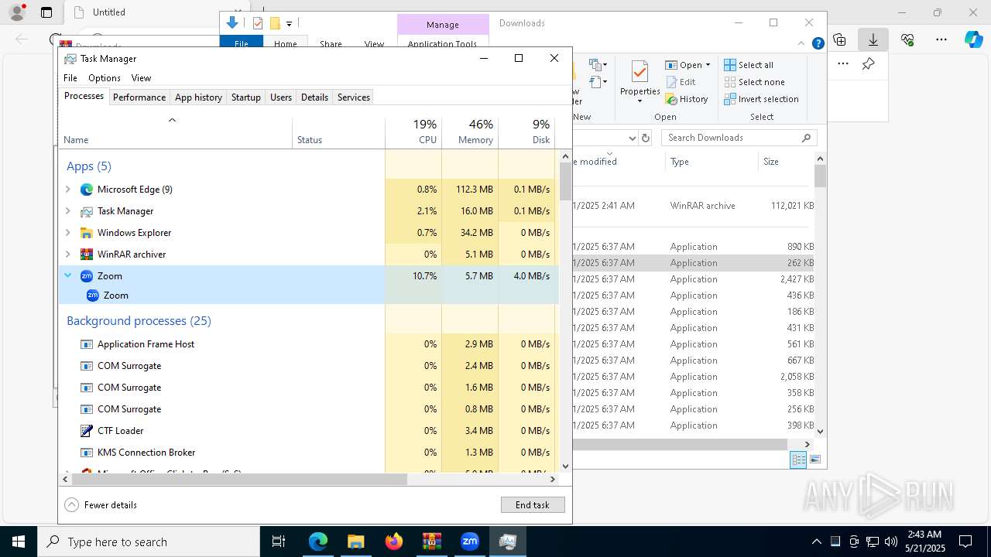Click the KMS Connection Broker icon
This screenshot has height=557, width=991.
coord(87,453)
